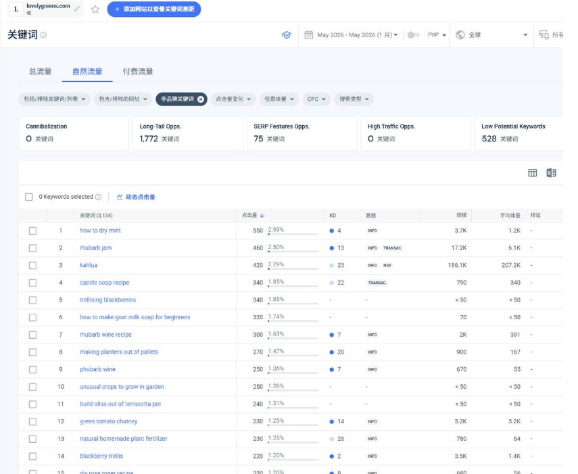Viewport: 578px width, 474px height.
Task: Click the pencil edit icon beside lovelygreens.com
Action: [x=76, y=9]
